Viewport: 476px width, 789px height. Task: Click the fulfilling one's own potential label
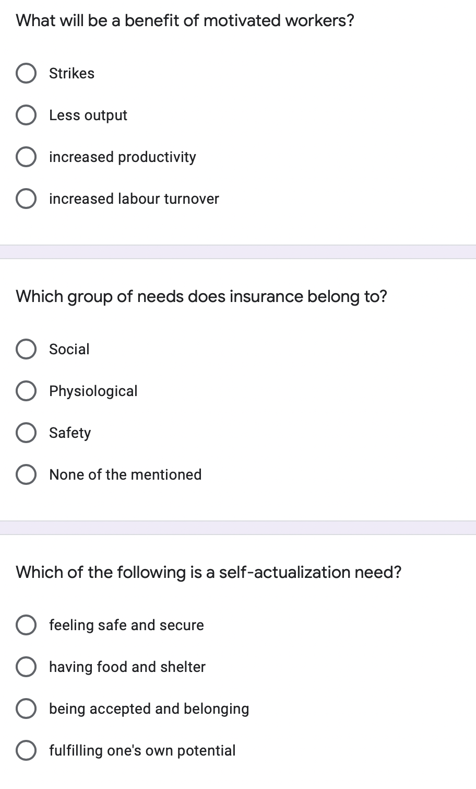coord(142,750)
